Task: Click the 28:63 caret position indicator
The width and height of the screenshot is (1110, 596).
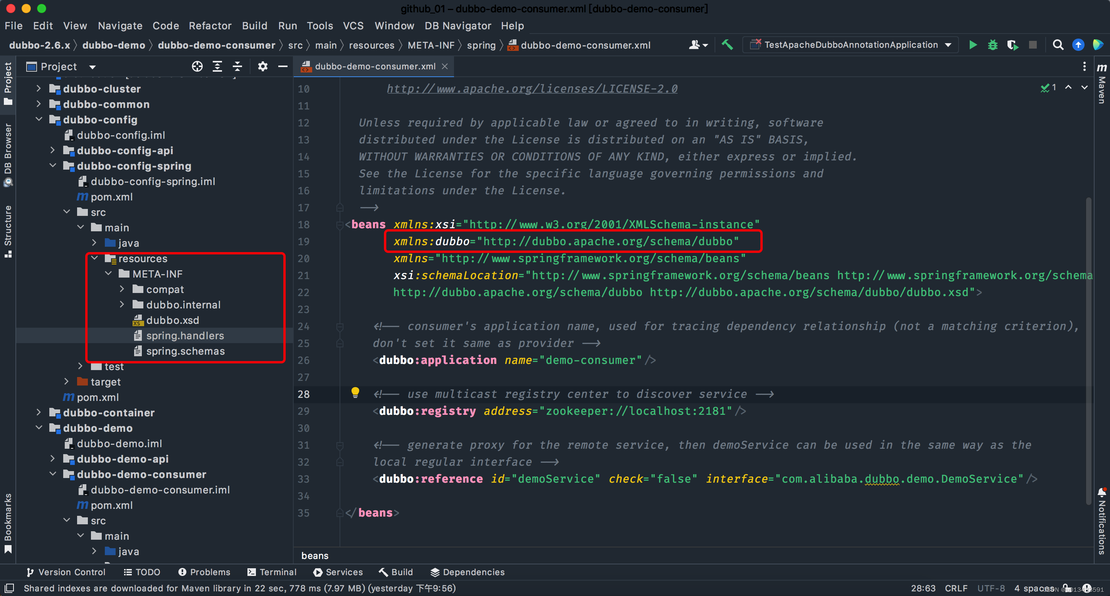Action: click(x=923, y=588)
